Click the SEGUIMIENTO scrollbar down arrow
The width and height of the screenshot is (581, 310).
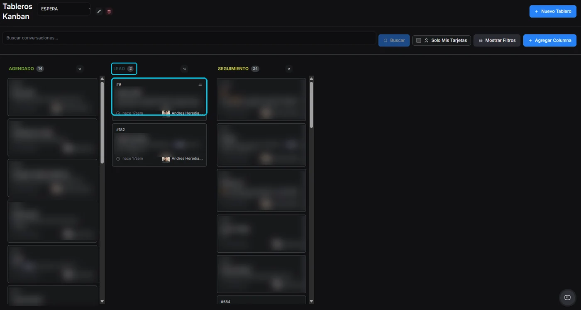312,301
